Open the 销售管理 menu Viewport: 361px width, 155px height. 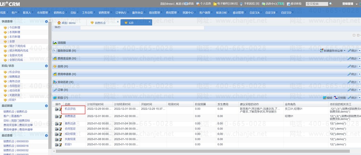(x=104, y=13)
